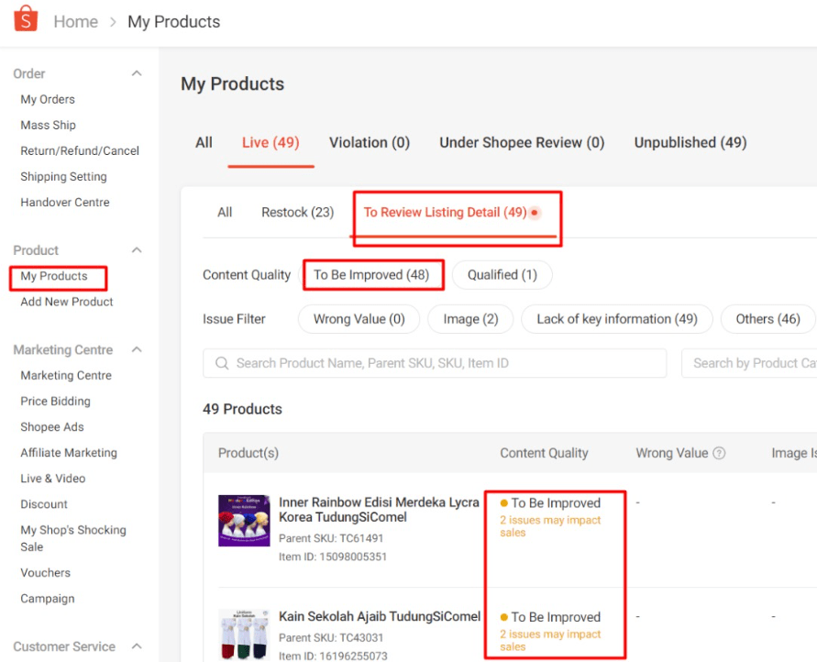Switch to Live (49) tab
This screenshot has width=817, height=662.
point(270,143)
